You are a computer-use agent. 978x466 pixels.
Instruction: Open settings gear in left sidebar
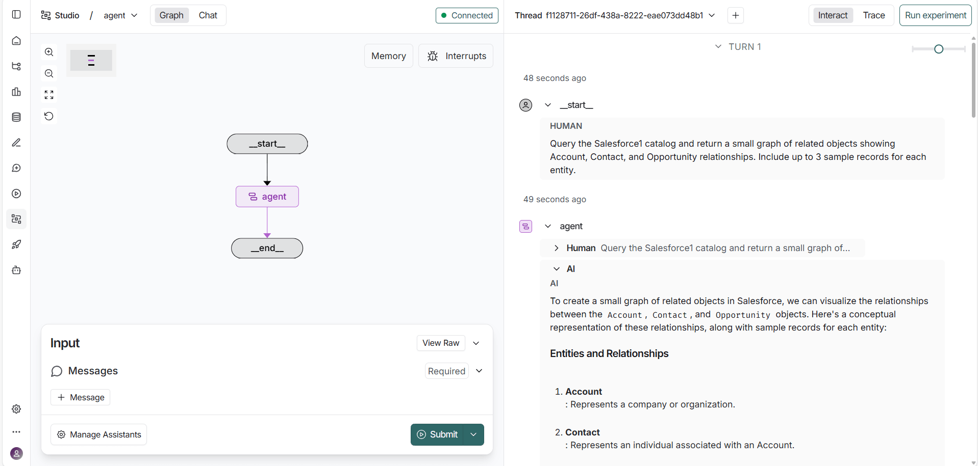tap(16, 409)
